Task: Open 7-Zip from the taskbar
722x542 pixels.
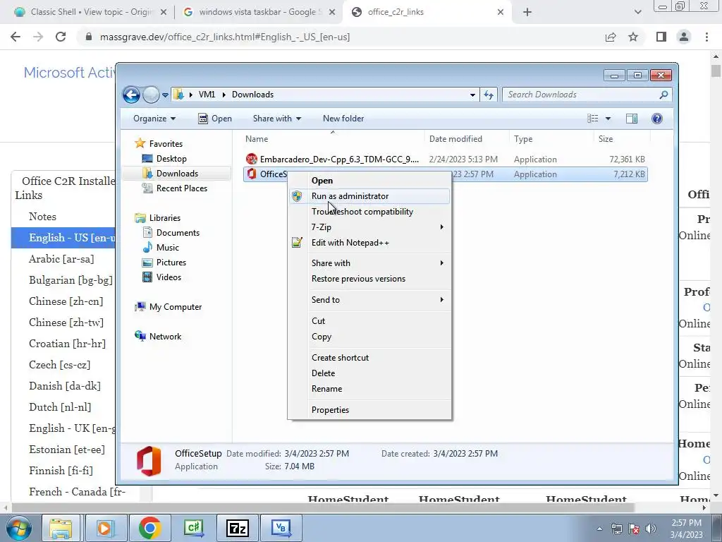Action: [x=237, y=528]
